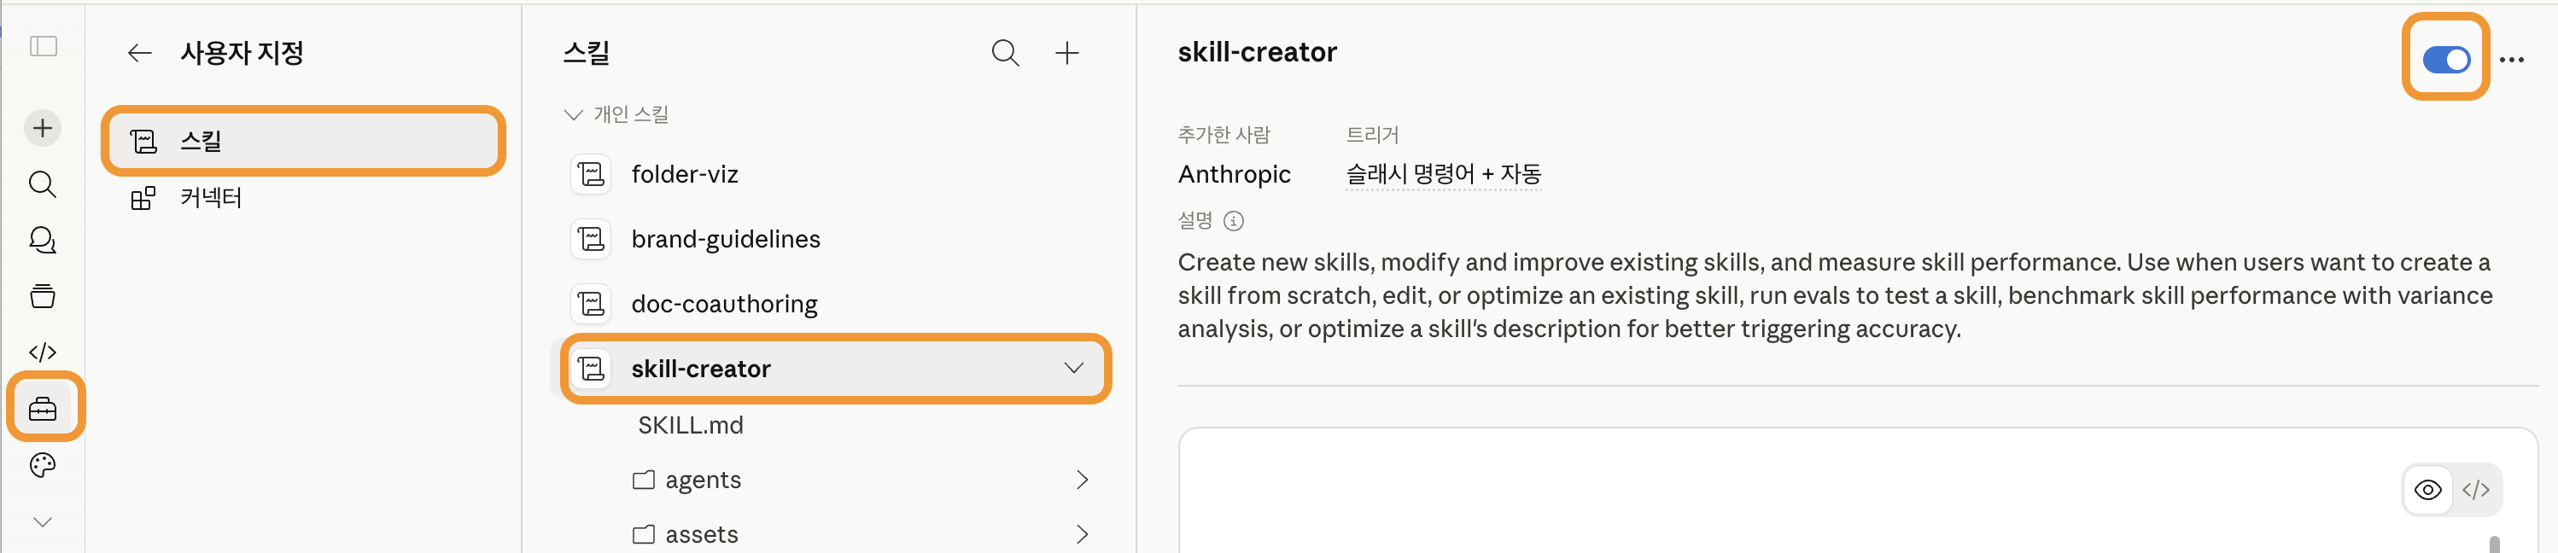Open the chats icon in sidebar
Viewport: 2558px width, 553px height.
pos(43,241)
